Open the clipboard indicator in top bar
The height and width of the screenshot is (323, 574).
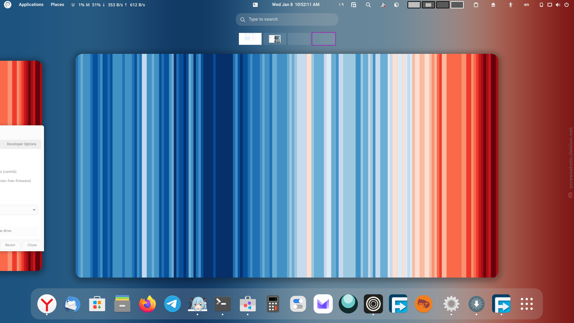(476, 5)
